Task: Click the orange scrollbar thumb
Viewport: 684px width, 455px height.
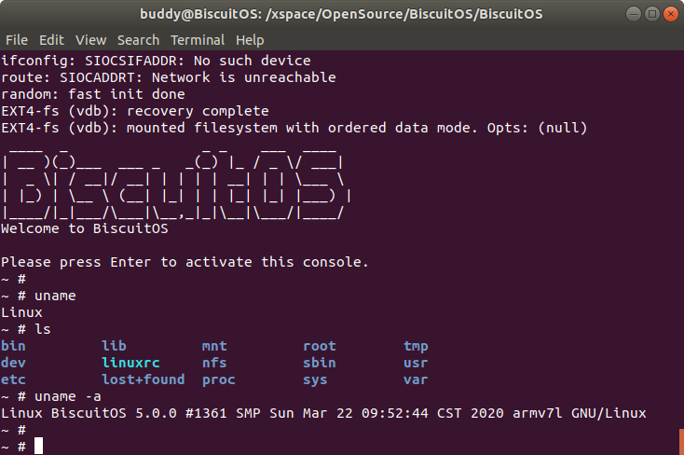Action: point(680,440)
